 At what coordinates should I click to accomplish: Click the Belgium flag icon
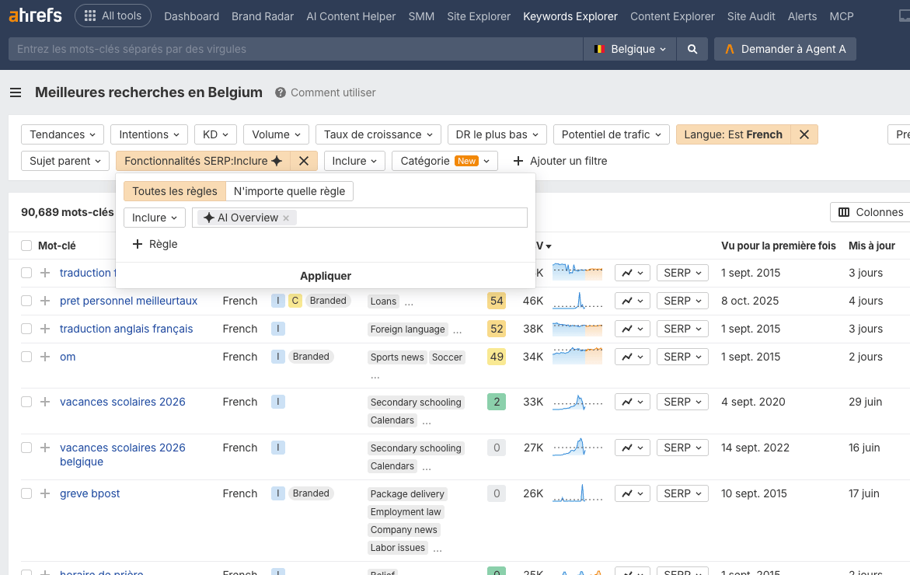[599, 49]
